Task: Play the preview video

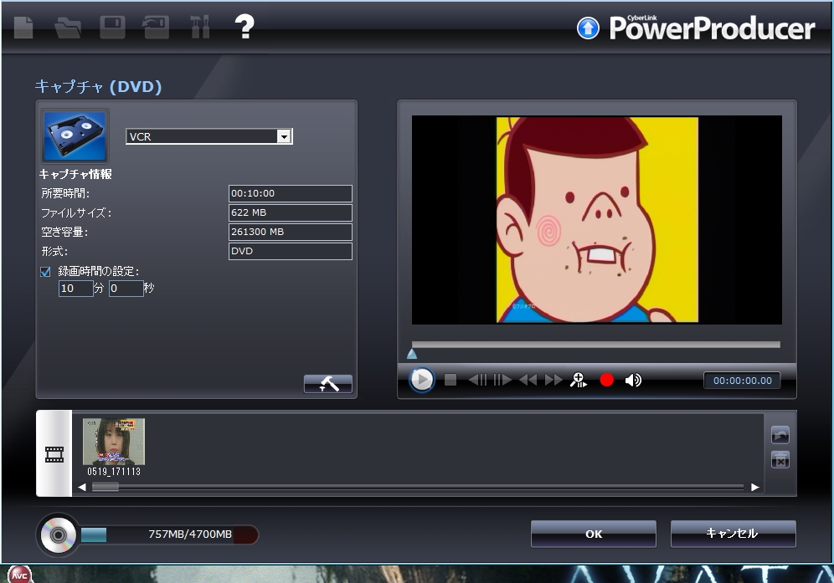Action: tap(422, 380)
